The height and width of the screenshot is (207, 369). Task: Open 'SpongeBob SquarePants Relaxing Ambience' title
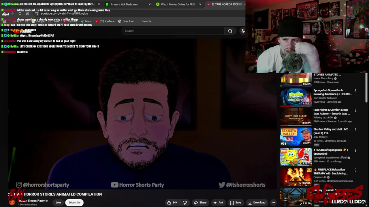coord(333,92)
